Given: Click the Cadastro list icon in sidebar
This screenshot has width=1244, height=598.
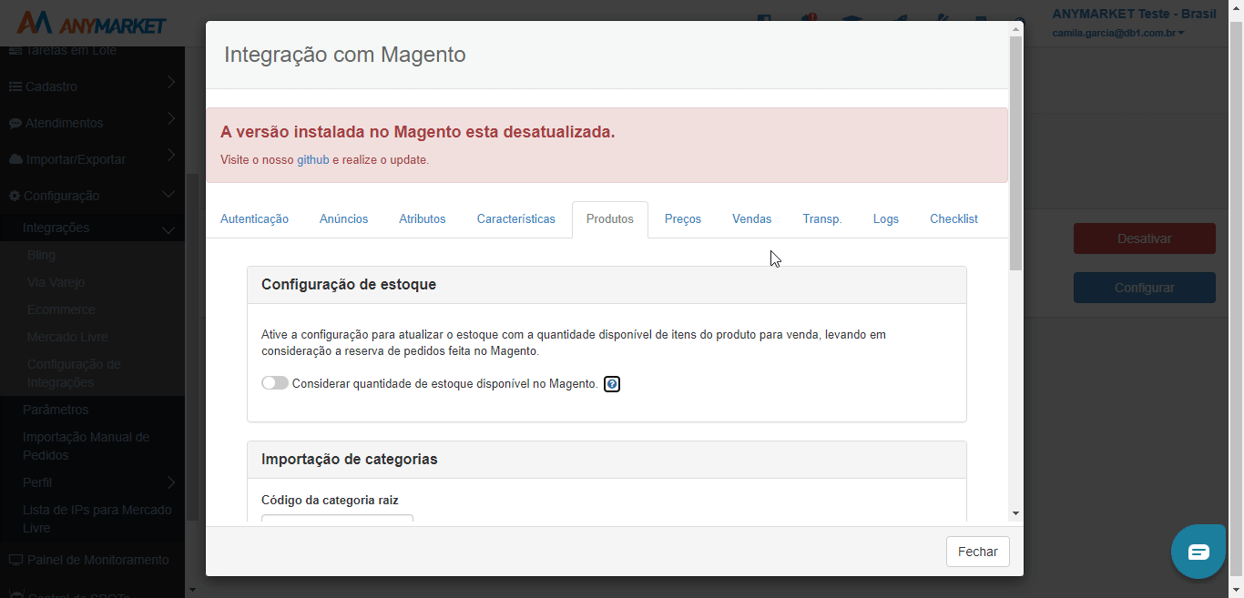Looking at the screenshot, I should [x=15, y=86].
